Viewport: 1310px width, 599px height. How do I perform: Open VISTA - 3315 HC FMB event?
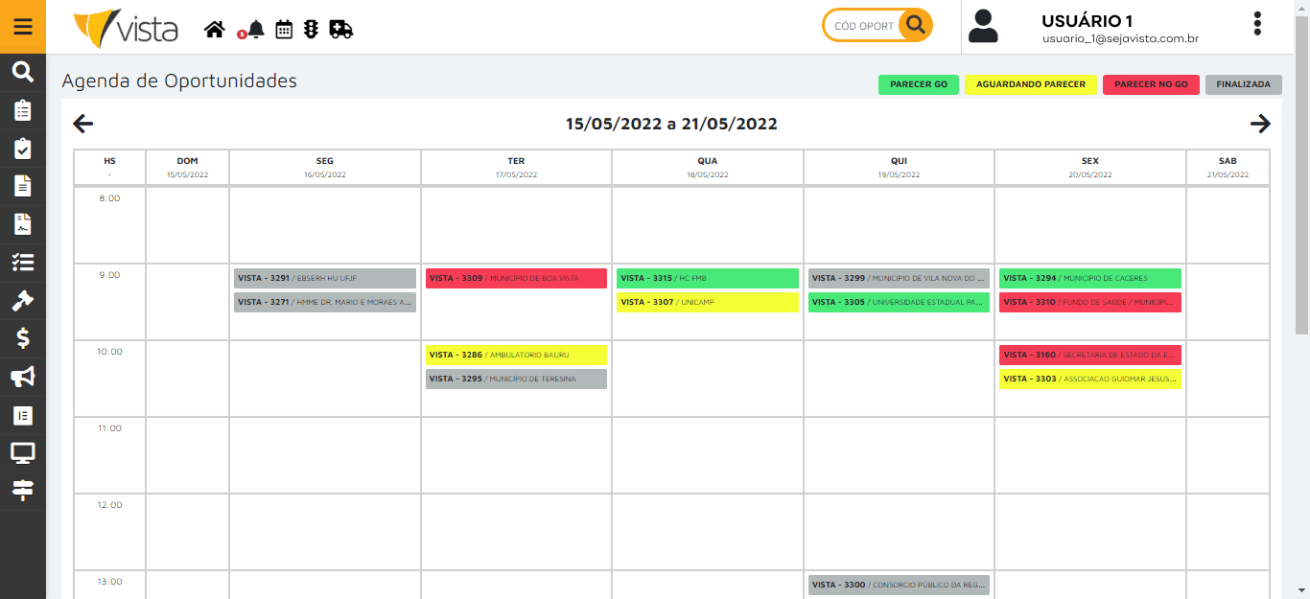(x=708, y=278)
